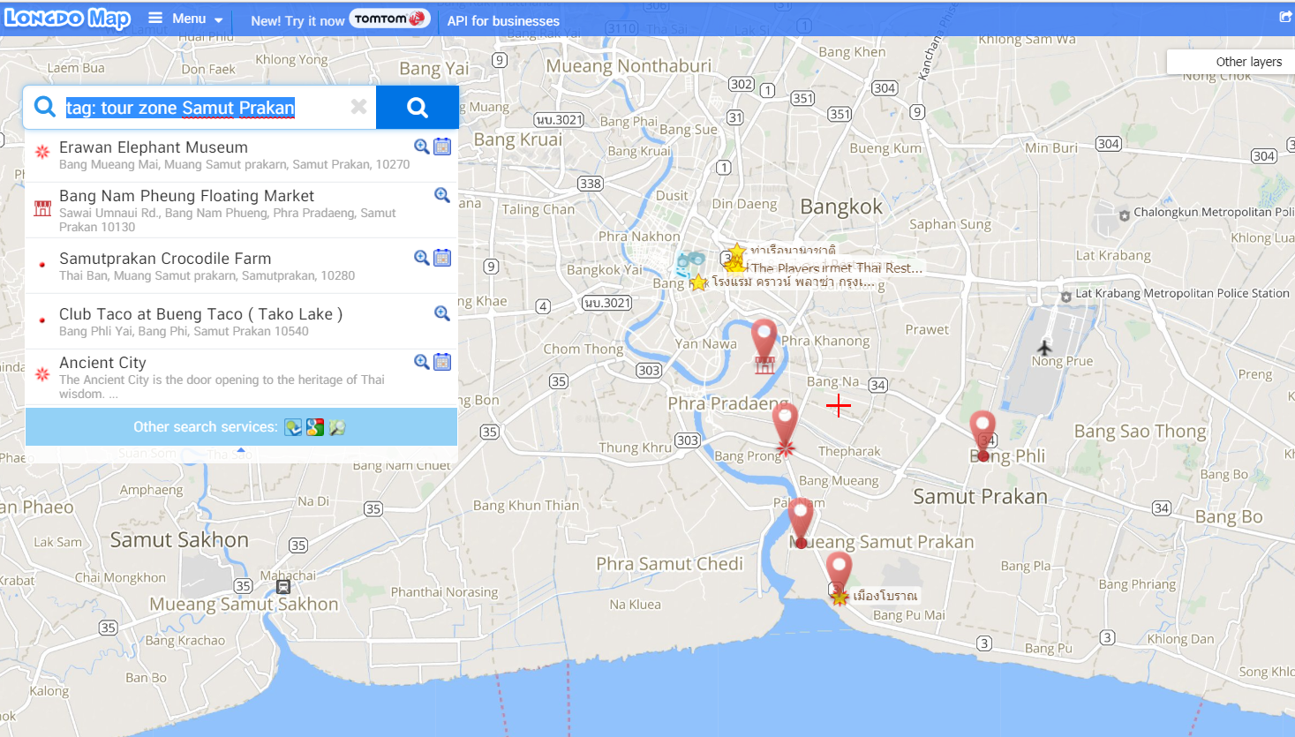Click the Longdo Map logo
The image size is (1295, 737).
click(67, 19)
